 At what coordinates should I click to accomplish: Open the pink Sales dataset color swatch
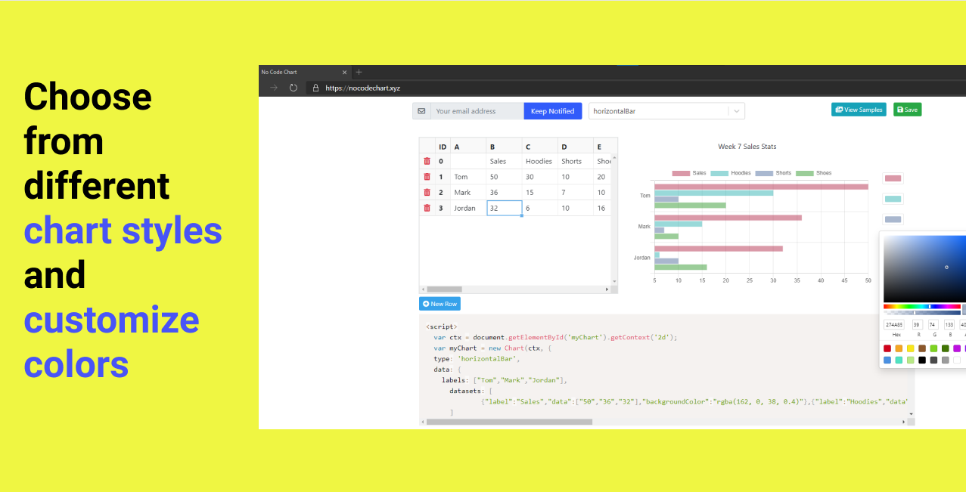(893, 178)
